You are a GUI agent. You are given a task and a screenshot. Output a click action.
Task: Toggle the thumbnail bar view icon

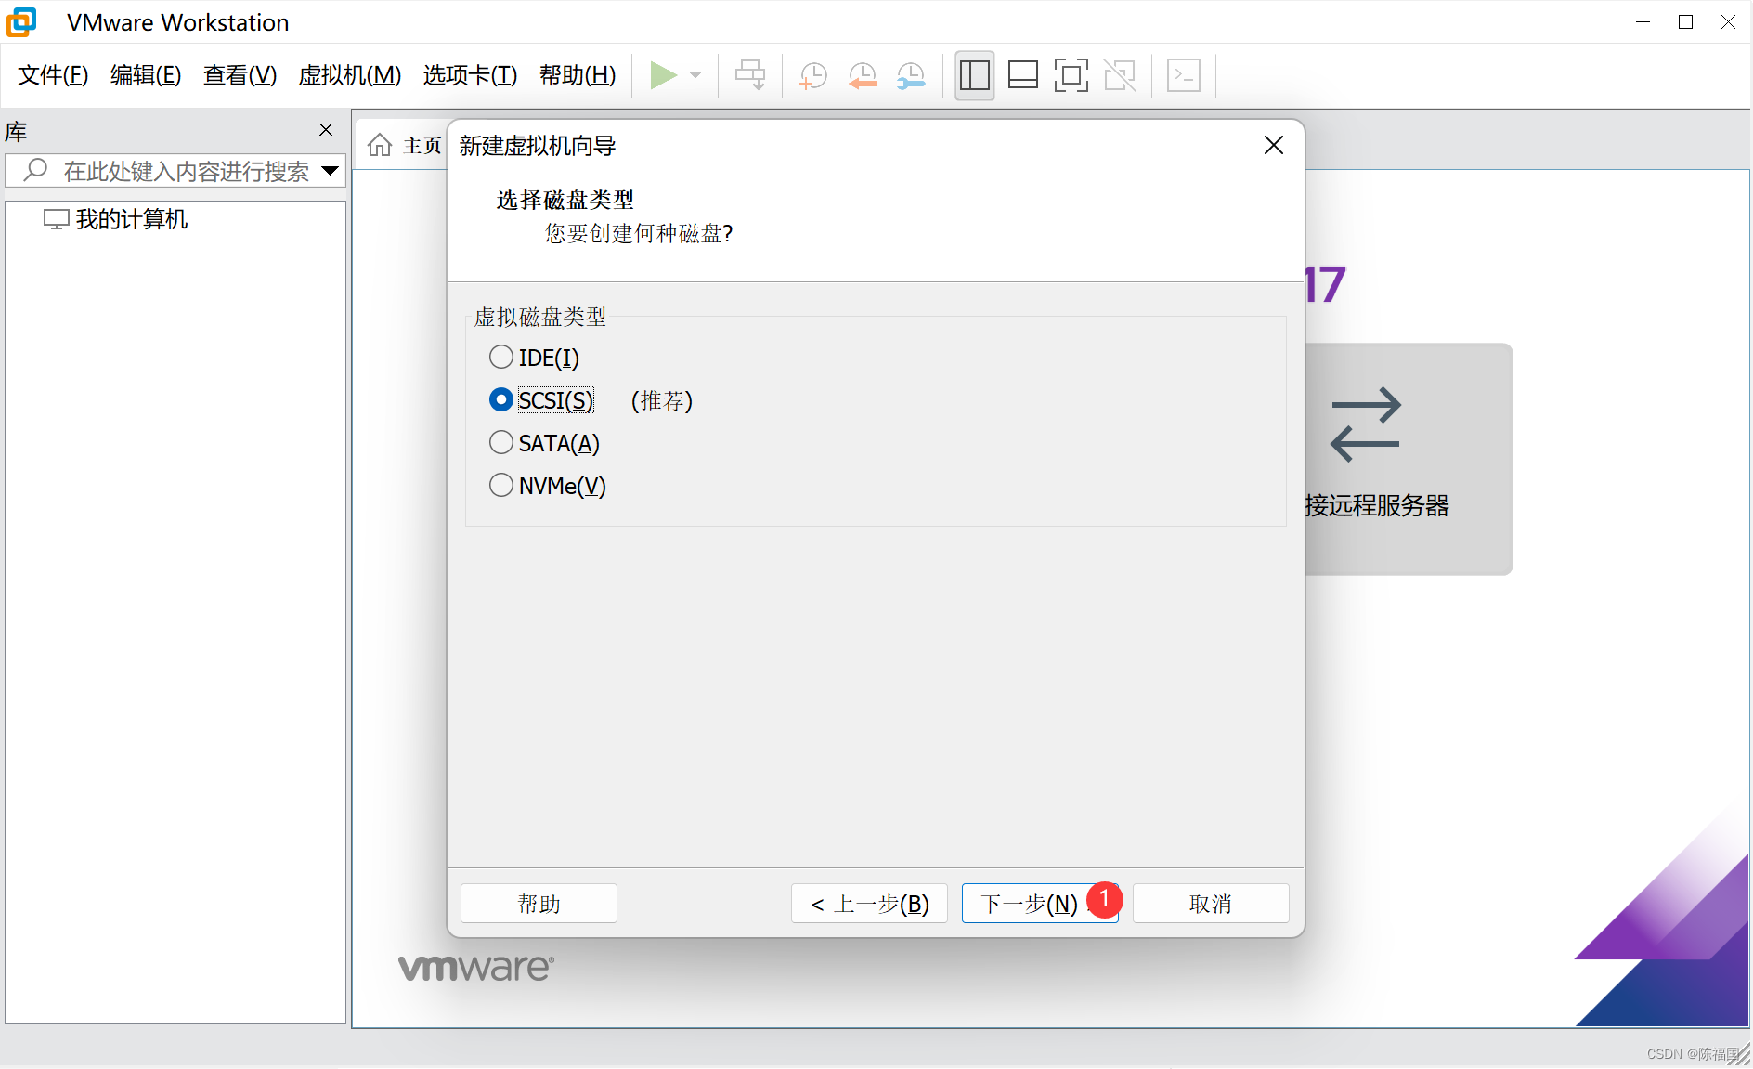point(1023,75)
